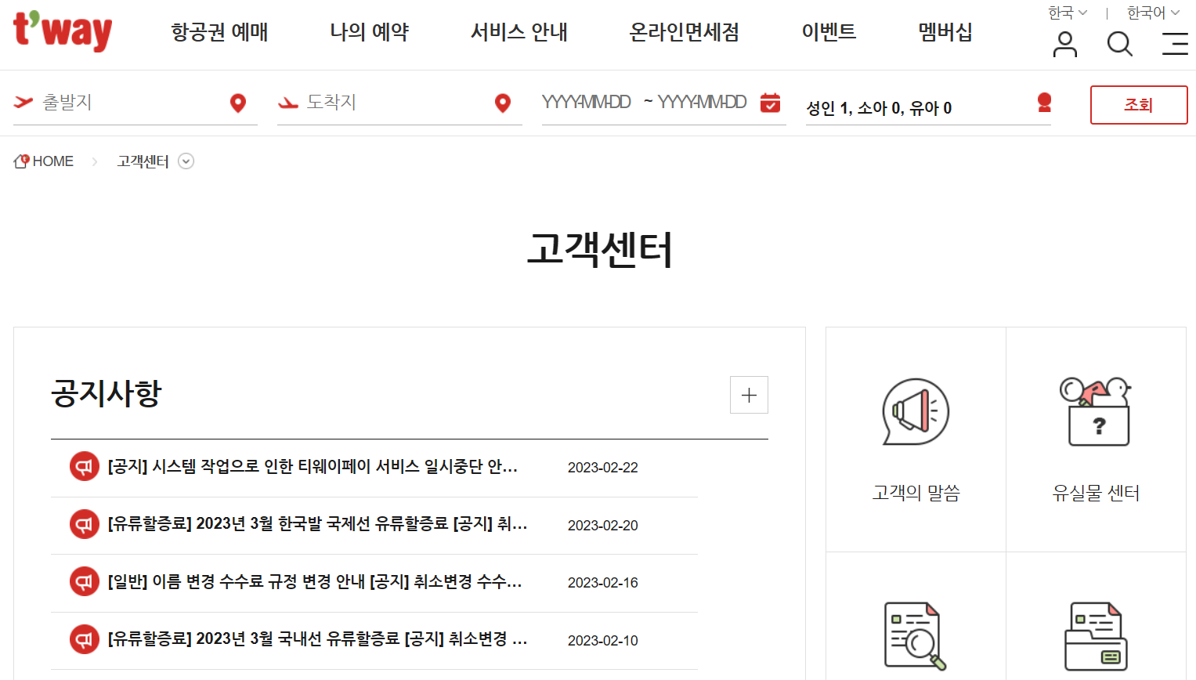Click the megaphone icon on the first notice
Screen dimensions: 1196x680
(84, 468)
